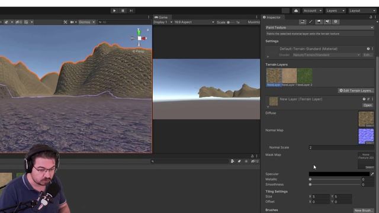379x213 pixels.
Task: Open the Layout dropdown
Action: point(362,11)
